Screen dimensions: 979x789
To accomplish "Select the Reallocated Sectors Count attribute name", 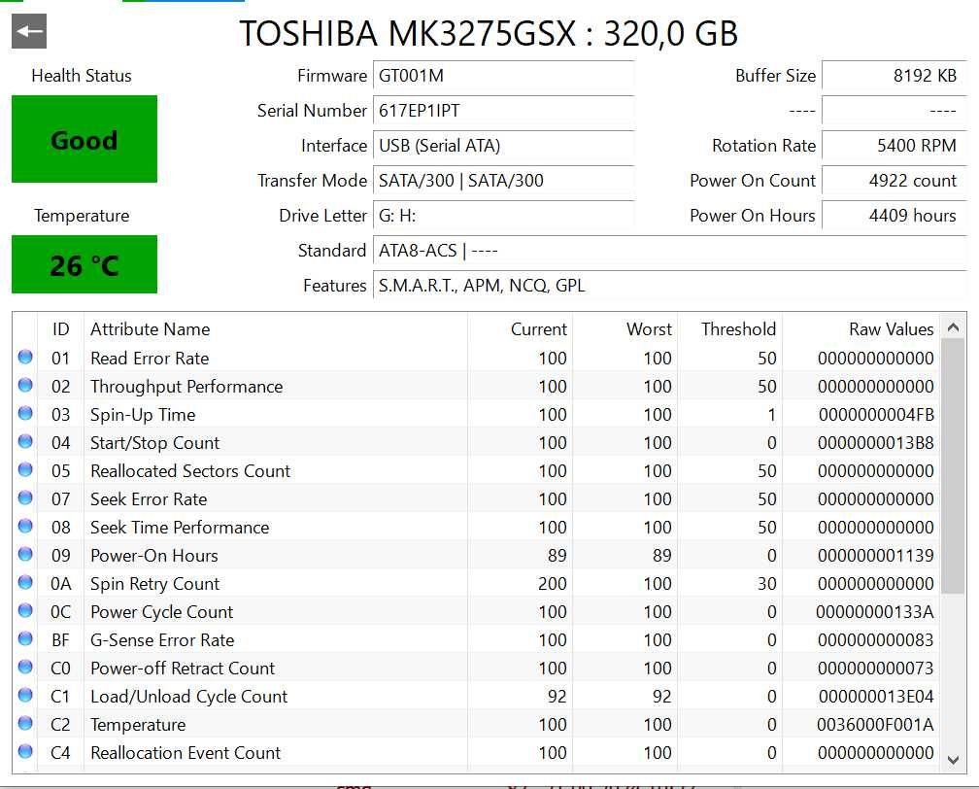I will [190, 471].
